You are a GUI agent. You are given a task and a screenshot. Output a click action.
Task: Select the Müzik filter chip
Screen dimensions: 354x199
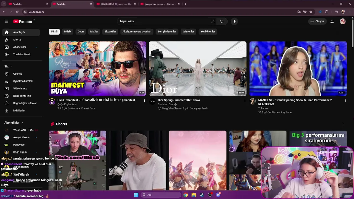point(67,32)
